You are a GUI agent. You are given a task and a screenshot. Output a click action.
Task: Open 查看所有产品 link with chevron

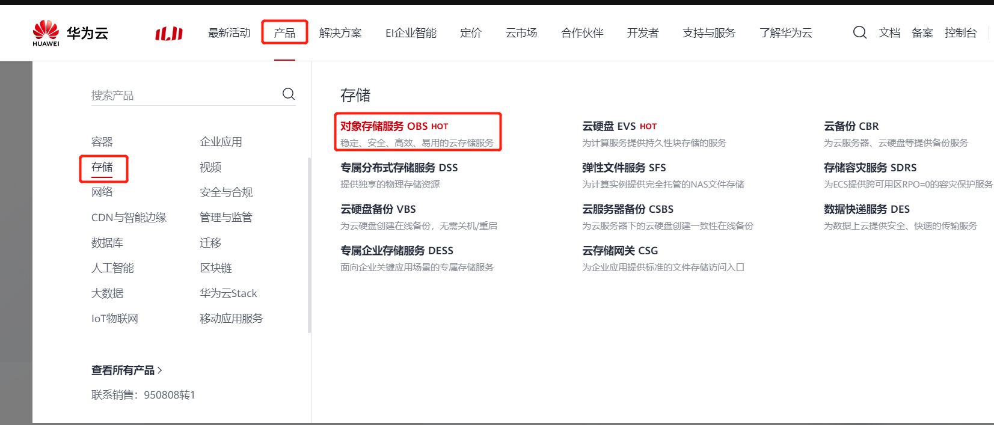tap(127, 370)
